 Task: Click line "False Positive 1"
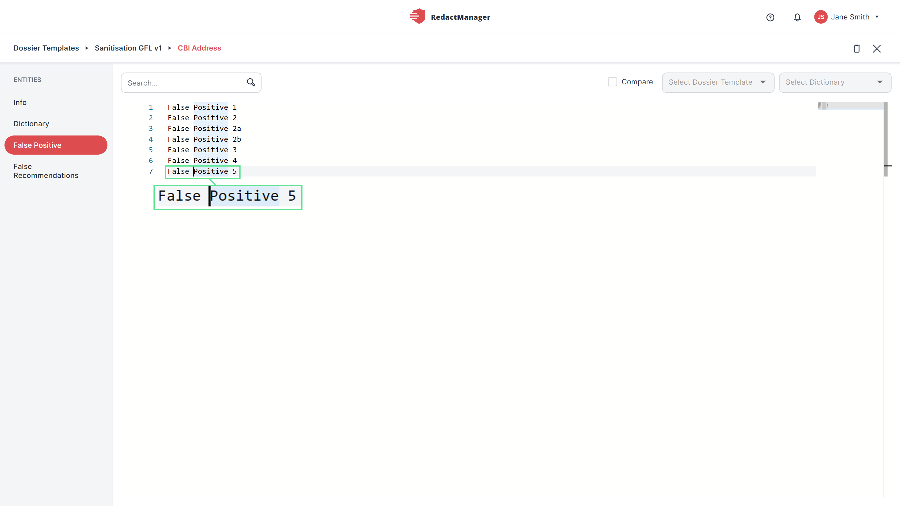coord(202,107)
